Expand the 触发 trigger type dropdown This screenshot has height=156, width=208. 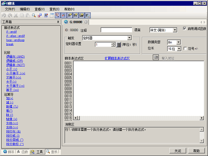(x=129, y=38)
